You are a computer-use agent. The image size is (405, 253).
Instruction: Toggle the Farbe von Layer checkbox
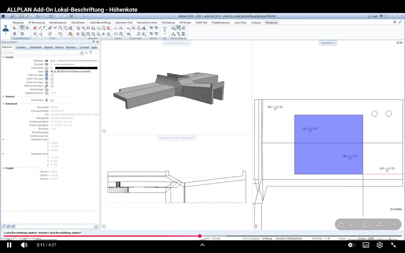pos(52,82)
